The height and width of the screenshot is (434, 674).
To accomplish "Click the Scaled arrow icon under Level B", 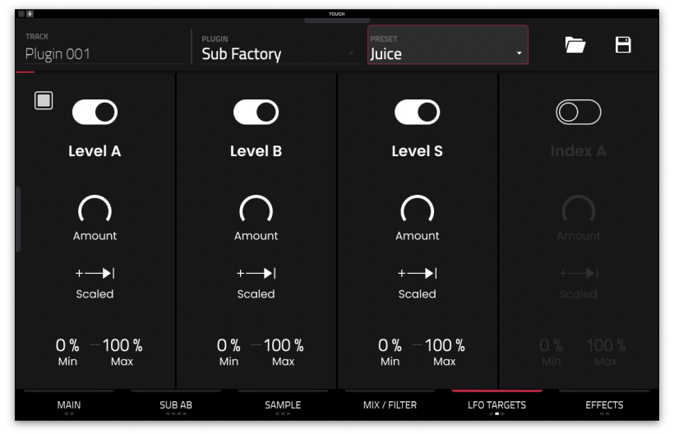I will click(256, 274).
